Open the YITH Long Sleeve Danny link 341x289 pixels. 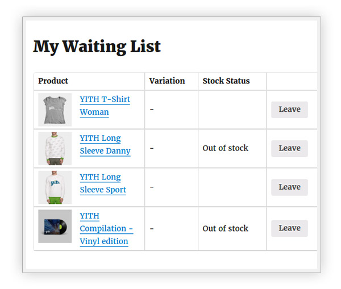[105, 144]
